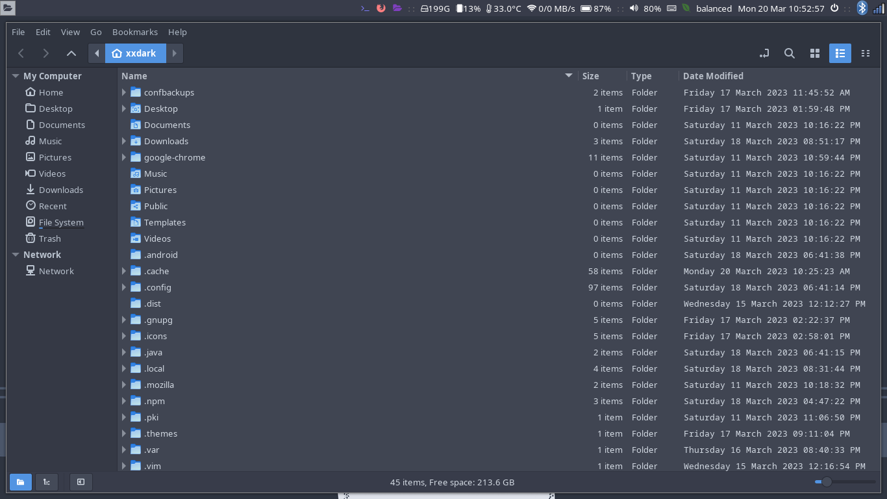The image size is (887, 499).
Task: Expand the confbackups folder row
Action: pos(124,92)
